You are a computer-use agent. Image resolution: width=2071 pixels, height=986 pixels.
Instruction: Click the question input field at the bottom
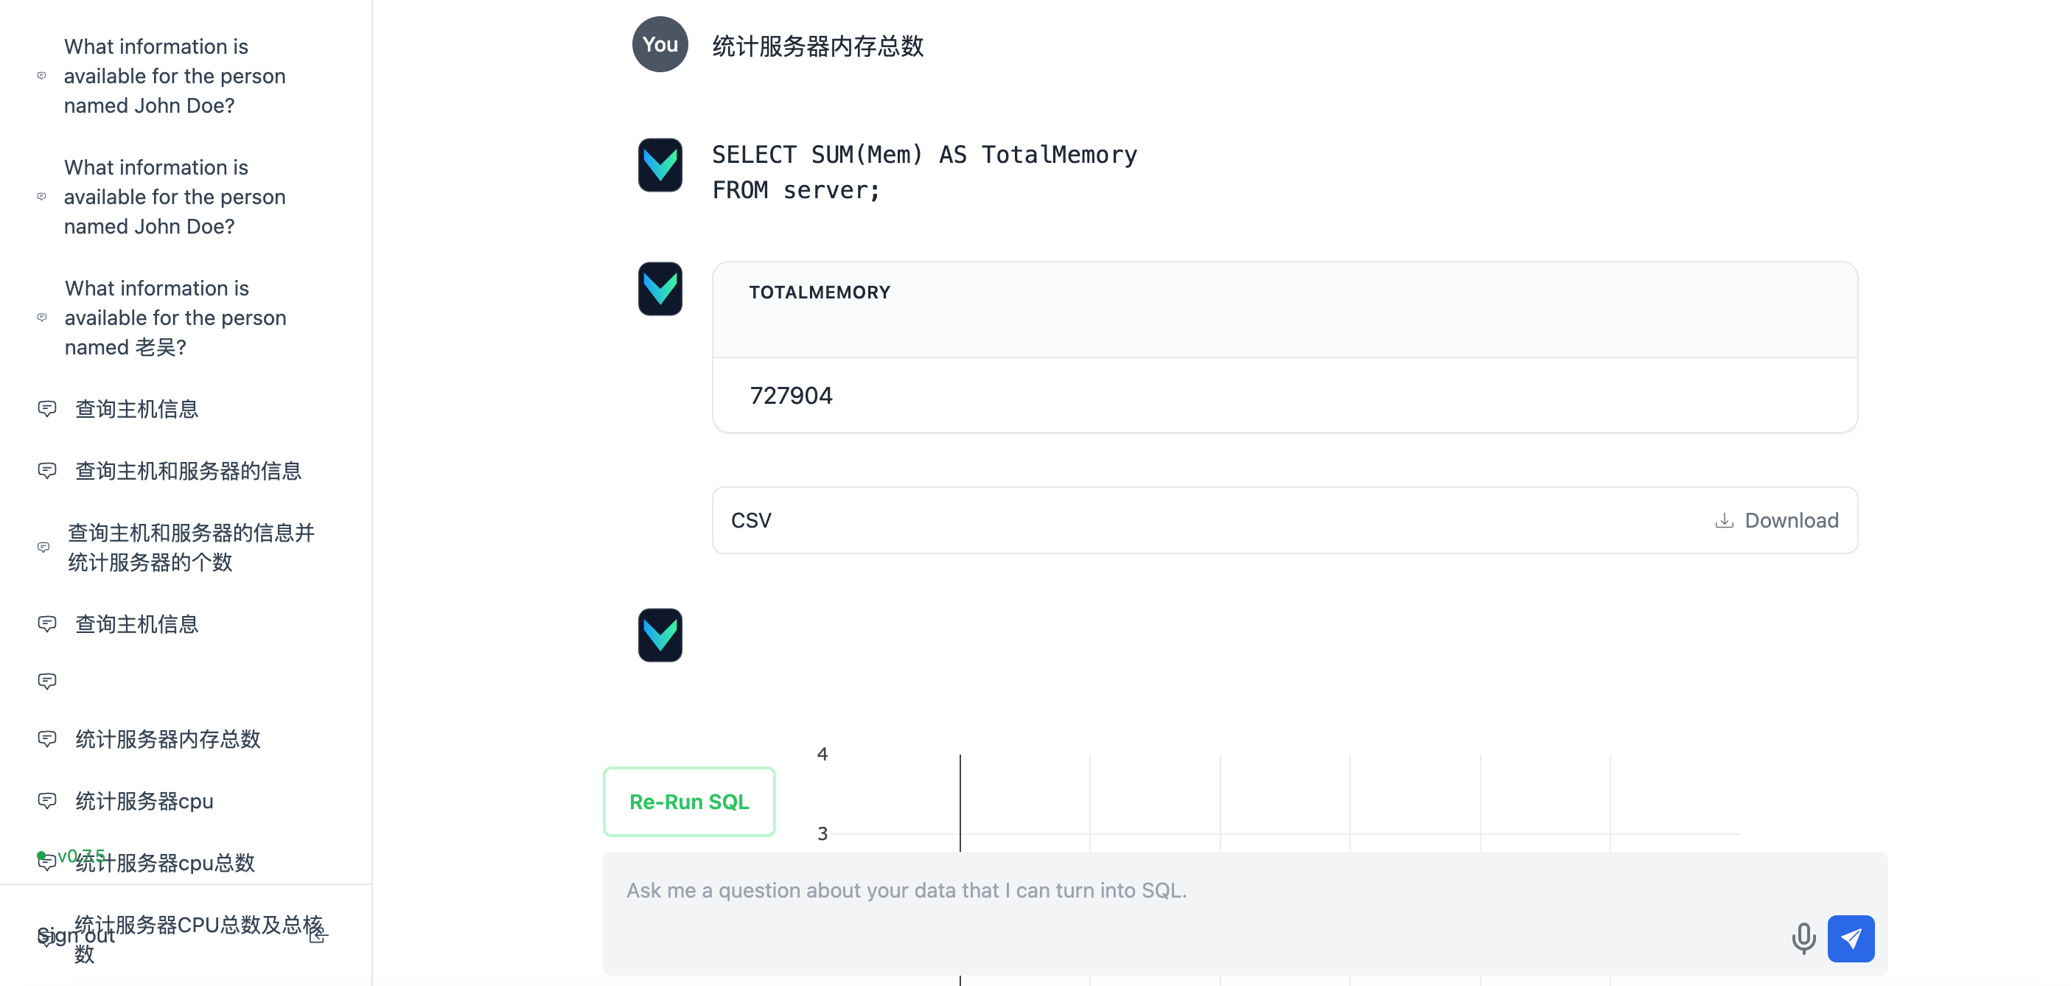point(1125,890)
